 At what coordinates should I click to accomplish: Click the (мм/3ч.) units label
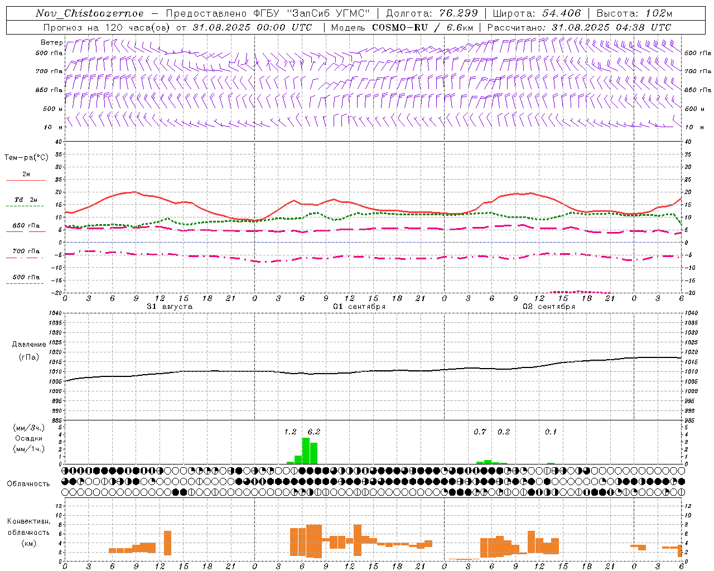pos(28,428)
